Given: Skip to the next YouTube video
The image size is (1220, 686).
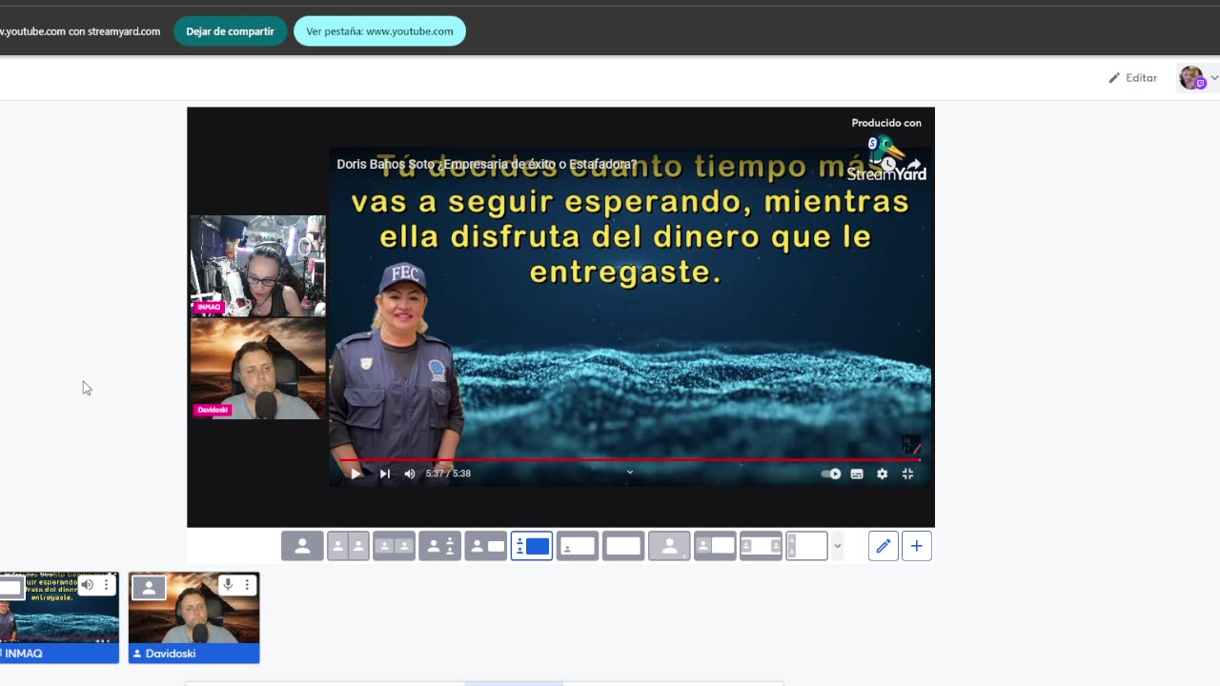Looking at the screenshot, I should (384, 474).
